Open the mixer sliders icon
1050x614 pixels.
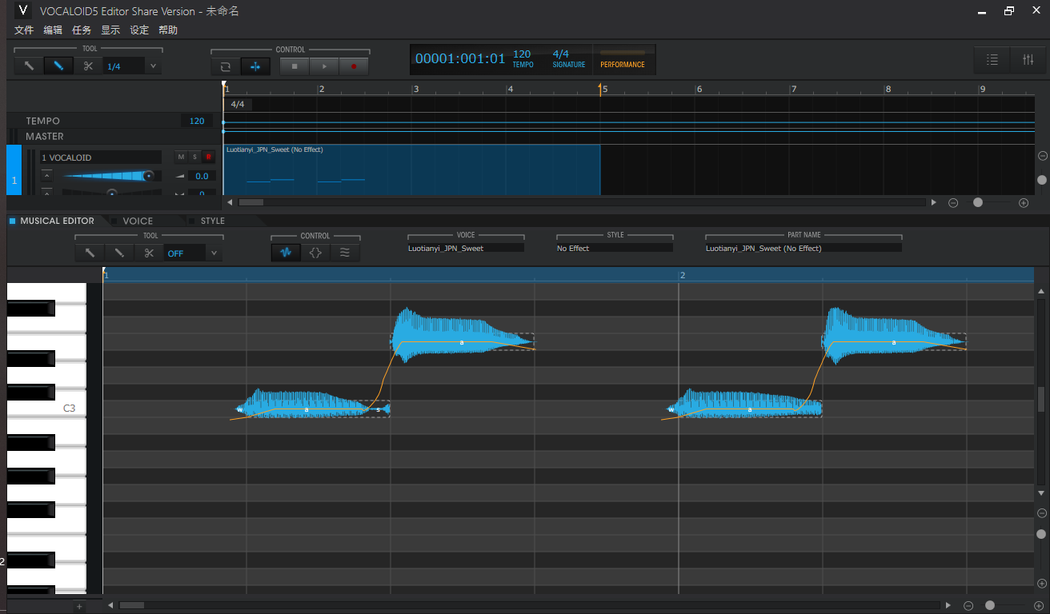click(1028, 60)
